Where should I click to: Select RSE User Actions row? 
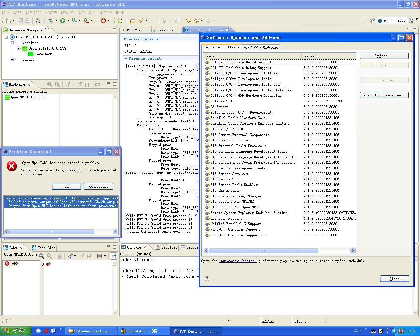coord(226,218)
